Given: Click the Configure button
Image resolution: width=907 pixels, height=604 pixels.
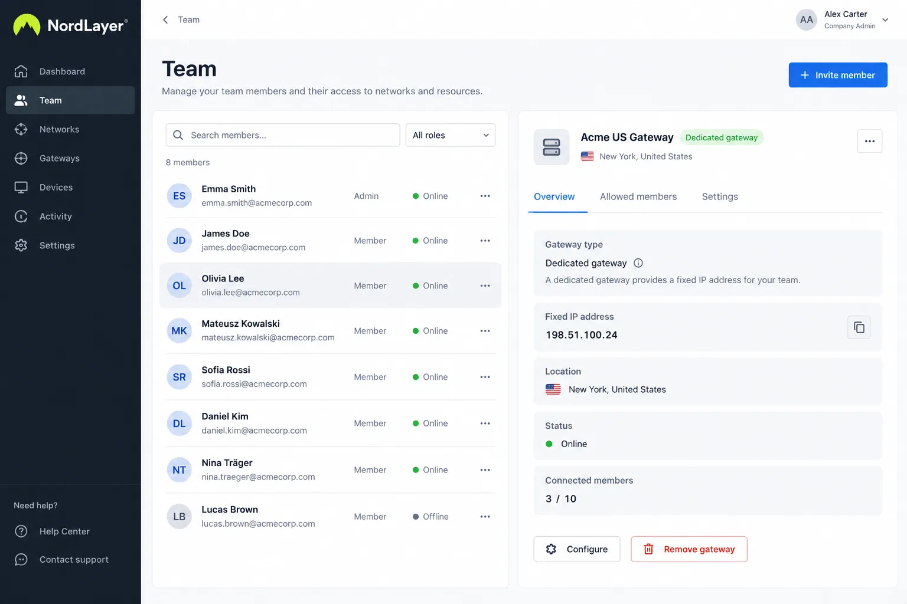Looking at the screenshot, I should 577,549.
